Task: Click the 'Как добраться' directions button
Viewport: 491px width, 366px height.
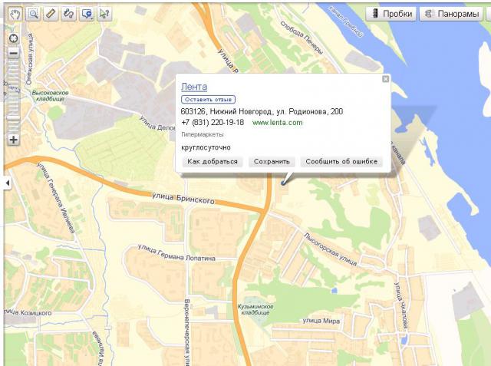Action: point(214,162)
